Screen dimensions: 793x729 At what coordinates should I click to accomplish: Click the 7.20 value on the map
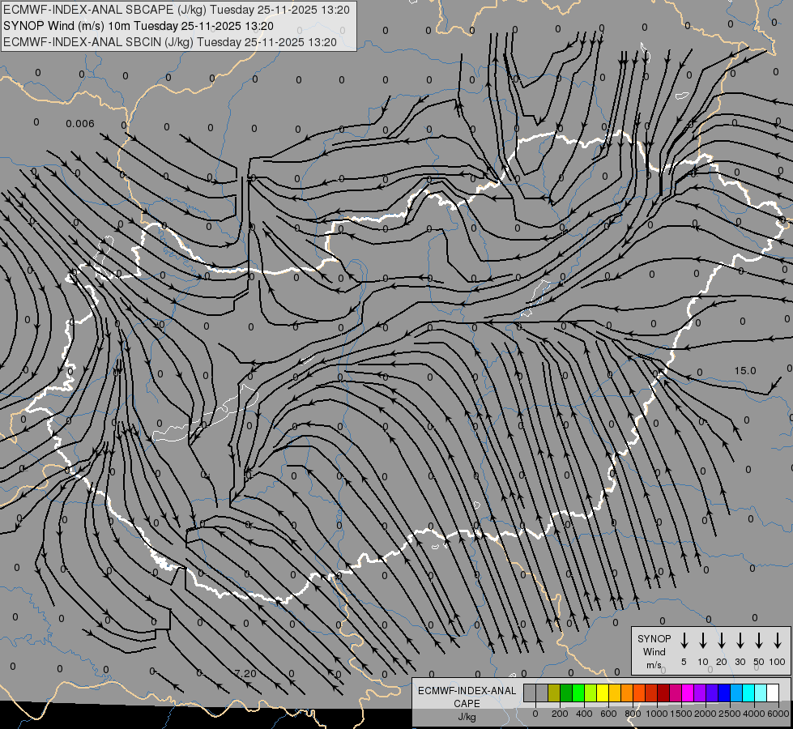click(x=245, y=673)
